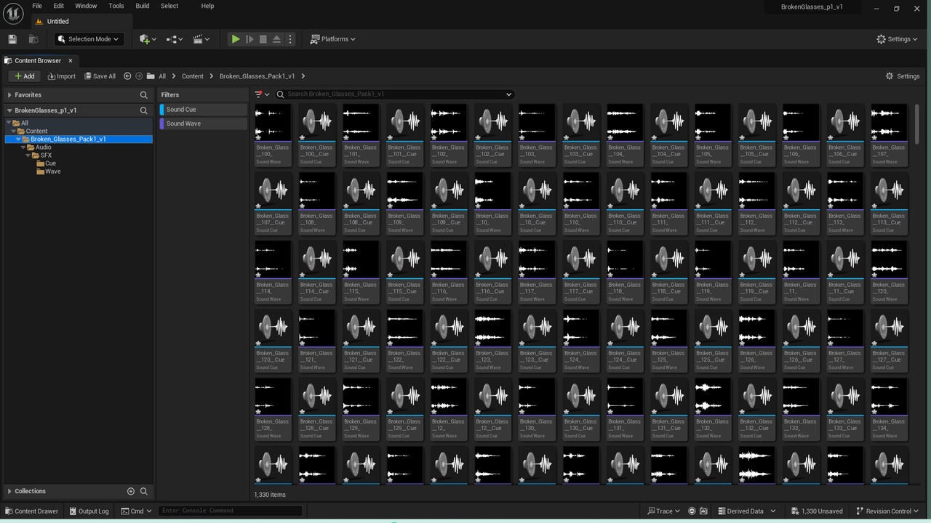The width and height of the screenshot is (931, 523).
Task: Open the add content cube menu
Action: tap(148, 39)
